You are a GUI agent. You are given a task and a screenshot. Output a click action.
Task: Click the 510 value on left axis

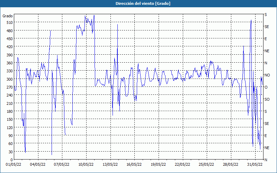pyautogui.click(x=9, y=22)
